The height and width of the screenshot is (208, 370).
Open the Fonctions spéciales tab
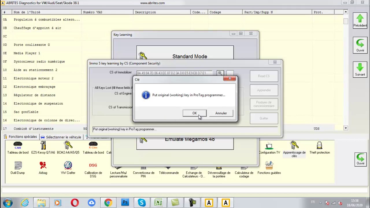coord(20,137)
